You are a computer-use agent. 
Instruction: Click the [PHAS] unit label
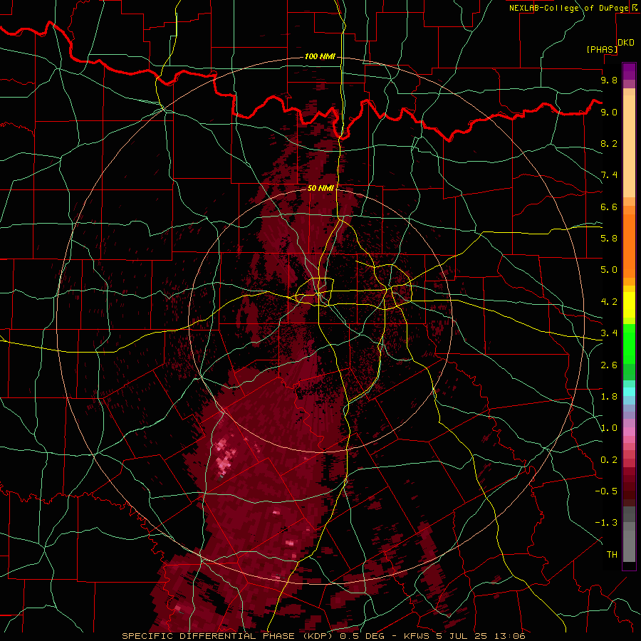click(x=602, y=49)
